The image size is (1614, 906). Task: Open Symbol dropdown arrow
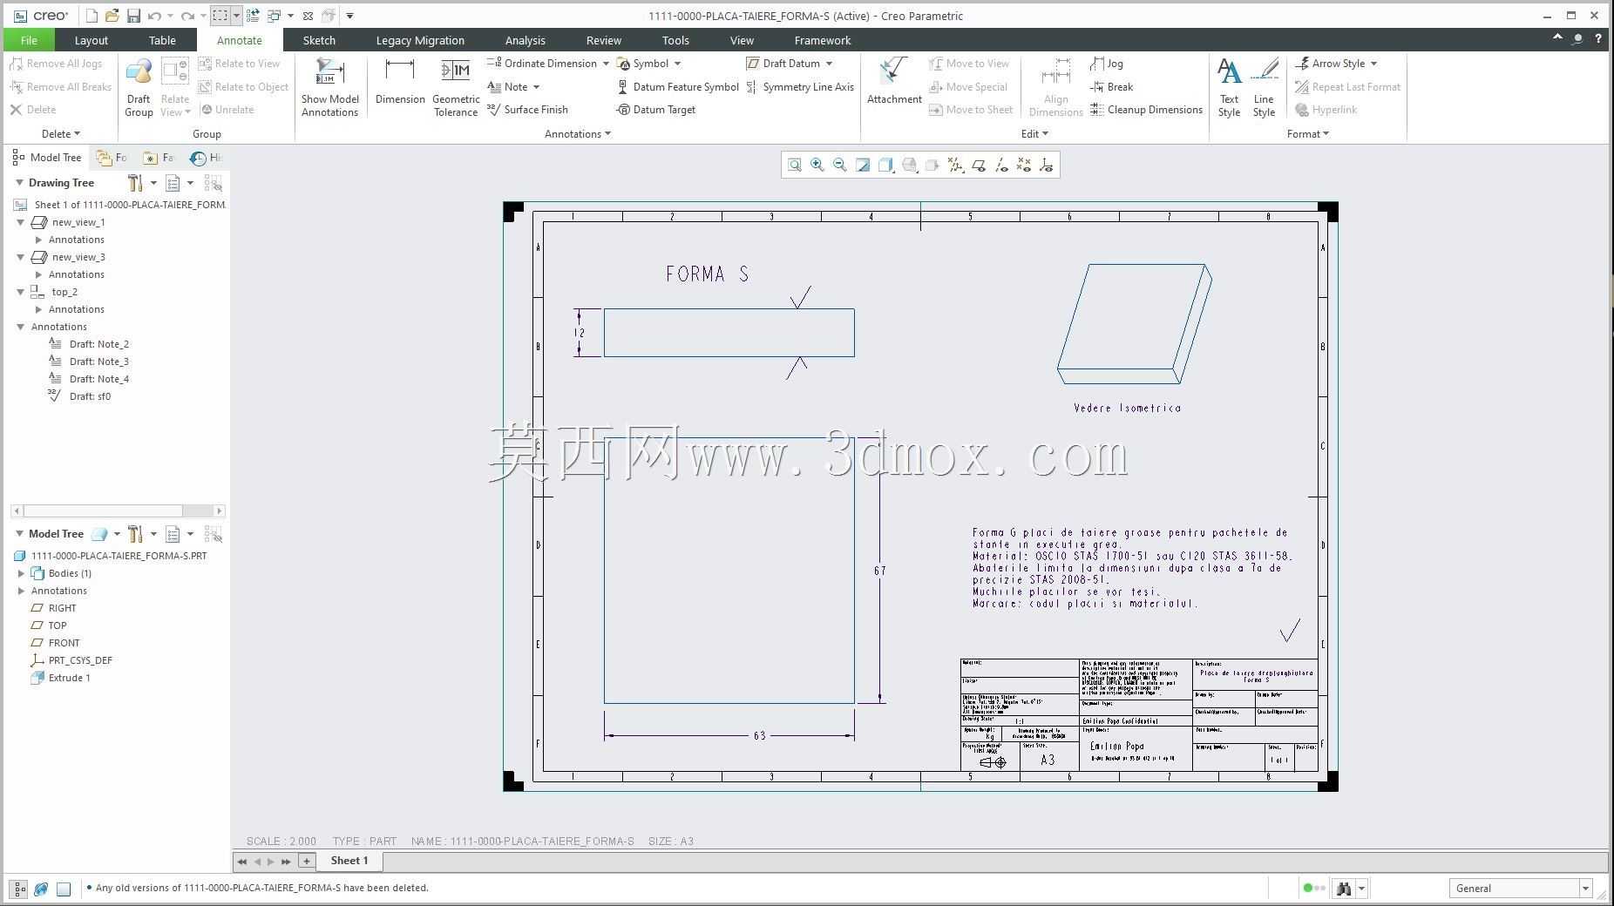click(677, 64)
